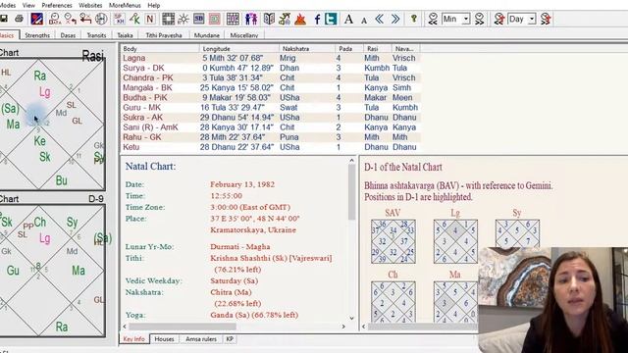Switch to the Transits tab

(x=96, y=35)
